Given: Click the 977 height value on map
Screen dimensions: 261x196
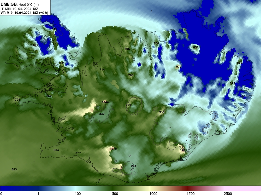Looking at the screenshot, I should (179, 67).
